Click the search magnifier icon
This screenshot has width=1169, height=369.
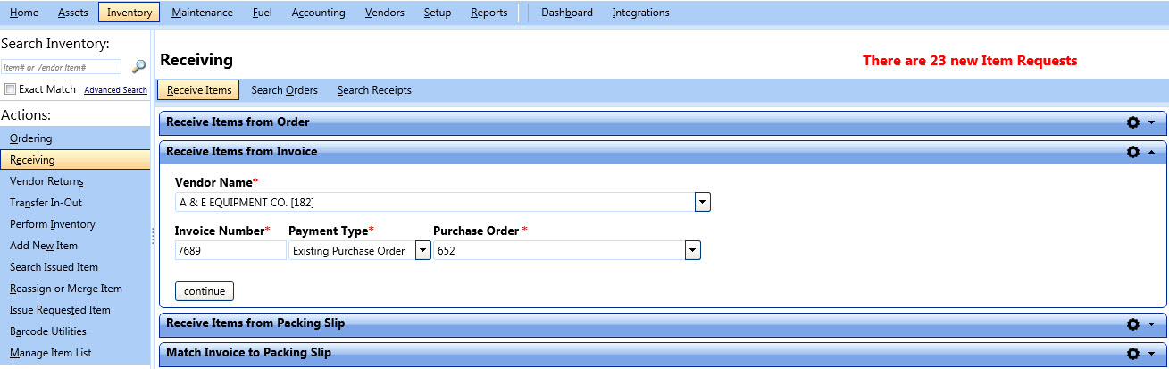coord(138,67)
